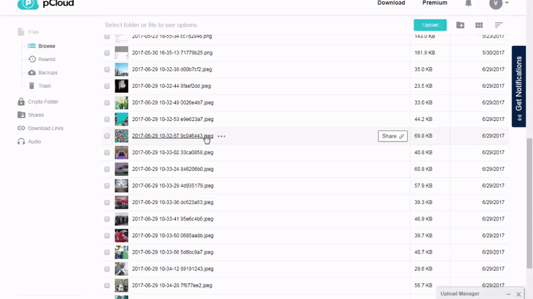Click thumbnail of 10-33-56 5d6bc8a7.jpeg
The width and height of the screenshot is (533, 299).
coord(121,252)
